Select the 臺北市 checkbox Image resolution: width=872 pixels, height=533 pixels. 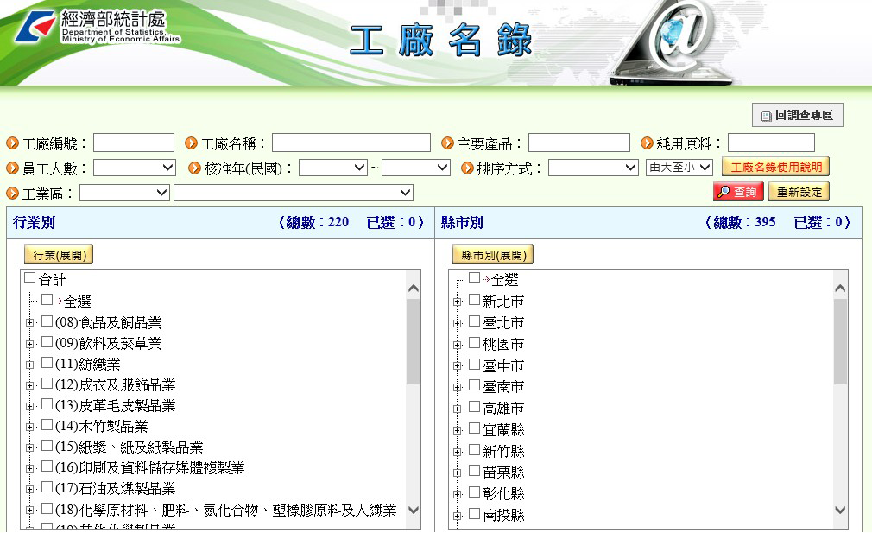pyautogui.click(x=474, y=321)
